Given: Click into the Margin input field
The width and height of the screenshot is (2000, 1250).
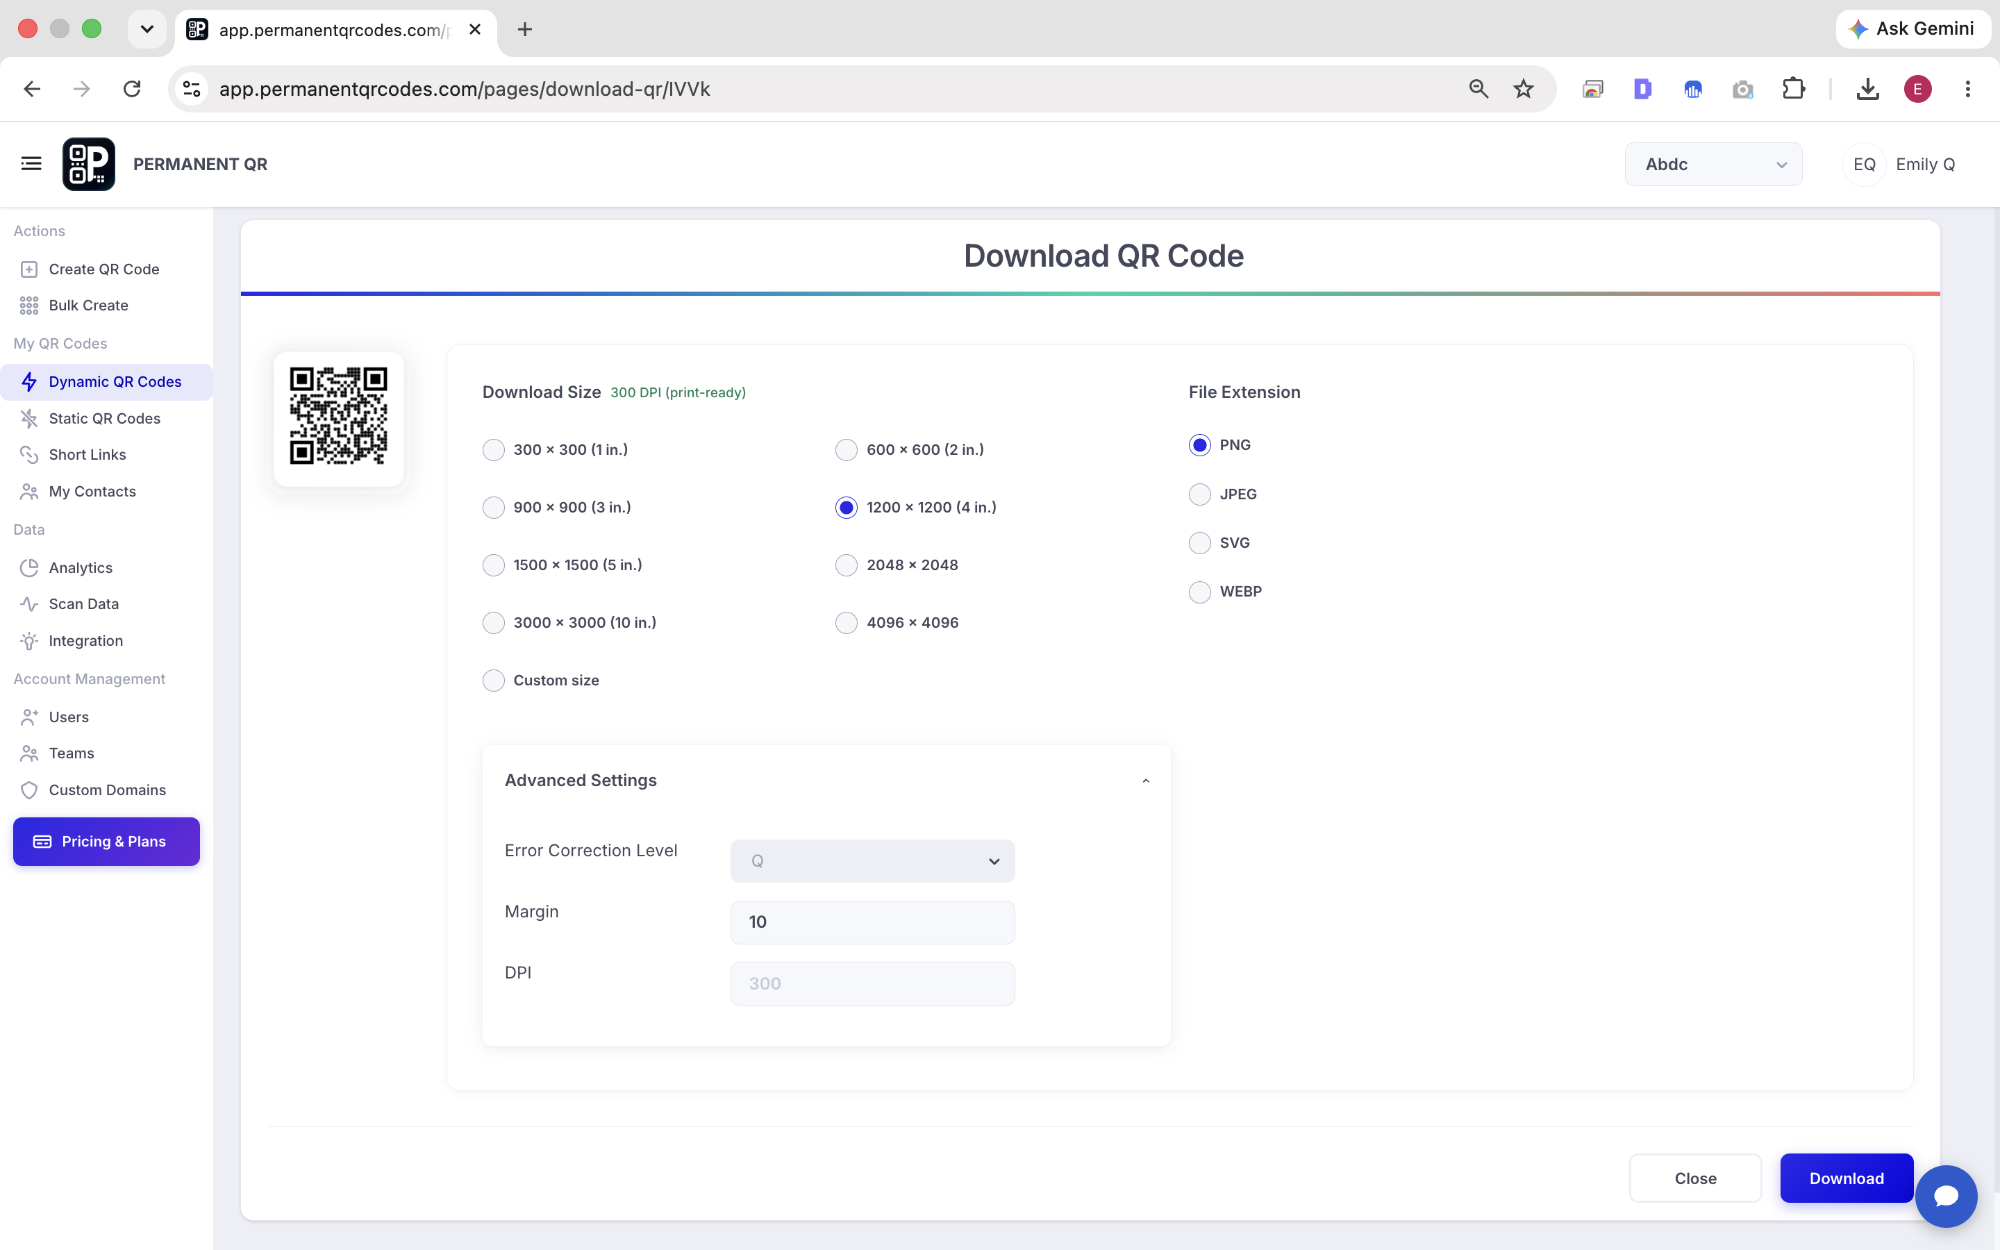Looking at the screenshot, I should pos(873,922).
